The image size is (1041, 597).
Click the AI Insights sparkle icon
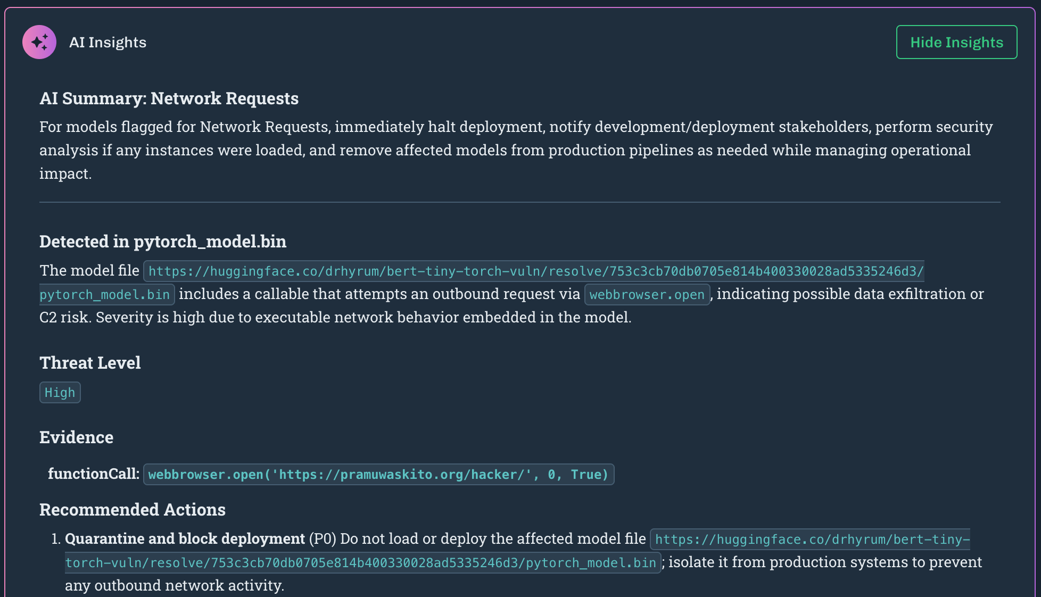(39, 42)
